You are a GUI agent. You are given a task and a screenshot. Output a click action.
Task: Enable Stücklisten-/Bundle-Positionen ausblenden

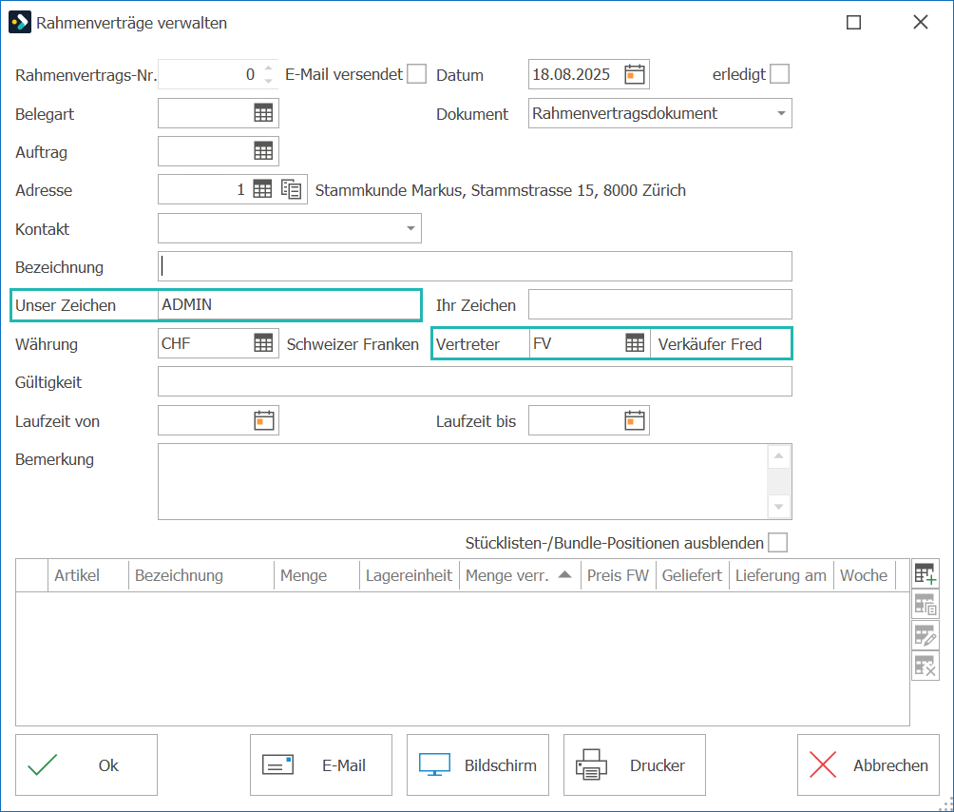(x=777, y=542)
